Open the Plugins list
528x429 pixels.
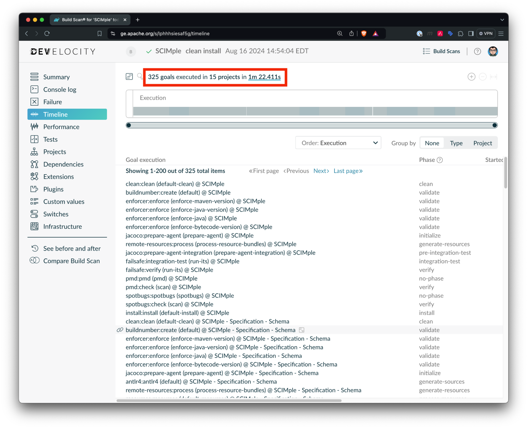click(53, 189)
